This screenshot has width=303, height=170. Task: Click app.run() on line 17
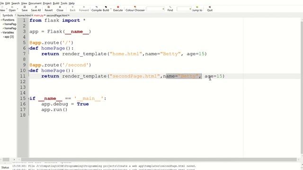pos(54,110)
